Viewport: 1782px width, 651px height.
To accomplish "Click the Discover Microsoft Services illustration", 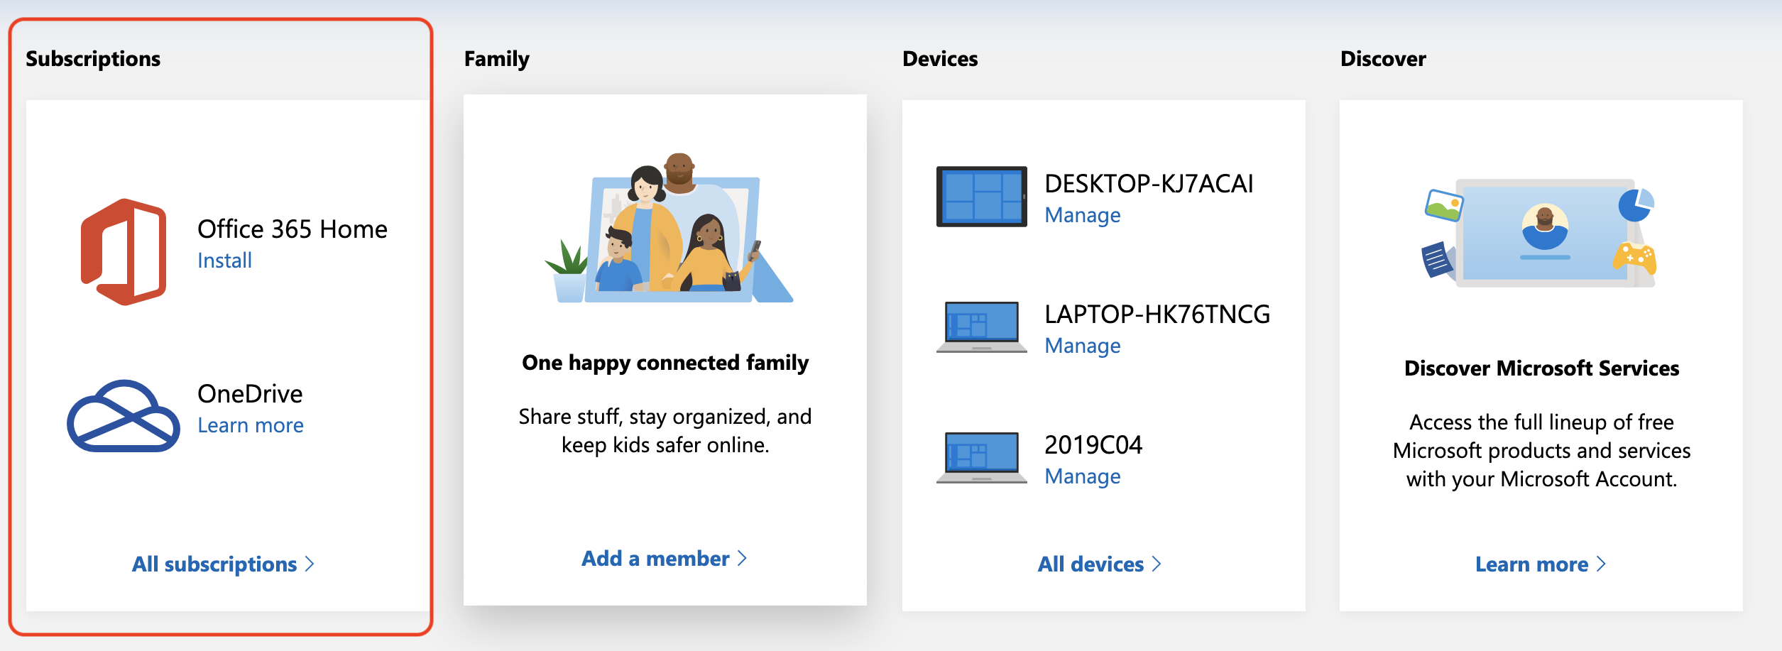I will tap(1541, 233).
